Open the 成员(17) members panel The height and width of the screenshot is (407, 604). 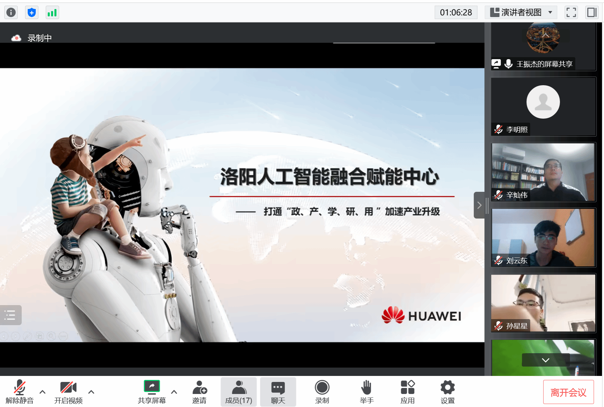pyautogui.click(x=239, y=392)
